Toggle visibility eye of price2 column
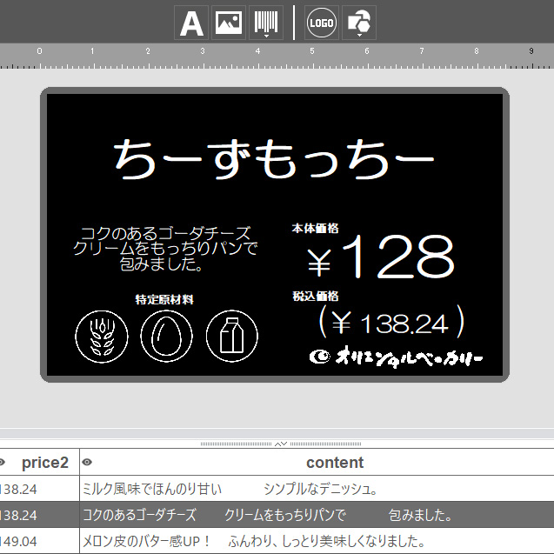Screen dimensions: 554x554 3,463
